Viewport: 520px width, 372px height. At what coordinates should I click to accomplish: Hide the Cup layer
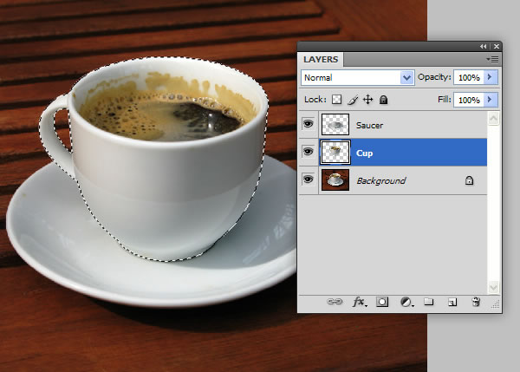pos(308,152)
